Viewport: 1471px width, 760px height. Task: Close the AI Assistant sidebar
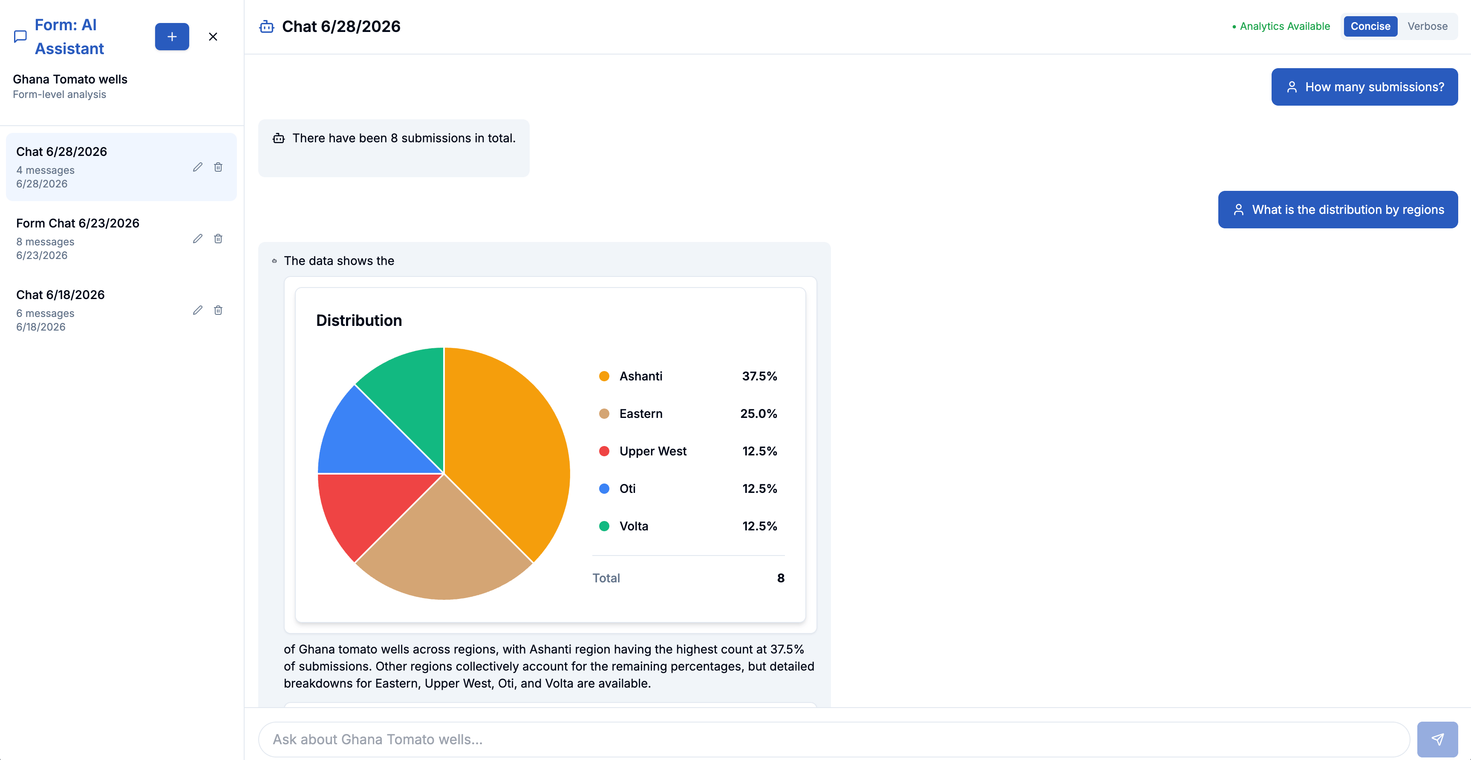pyautogui.click(x=213, y=37)
